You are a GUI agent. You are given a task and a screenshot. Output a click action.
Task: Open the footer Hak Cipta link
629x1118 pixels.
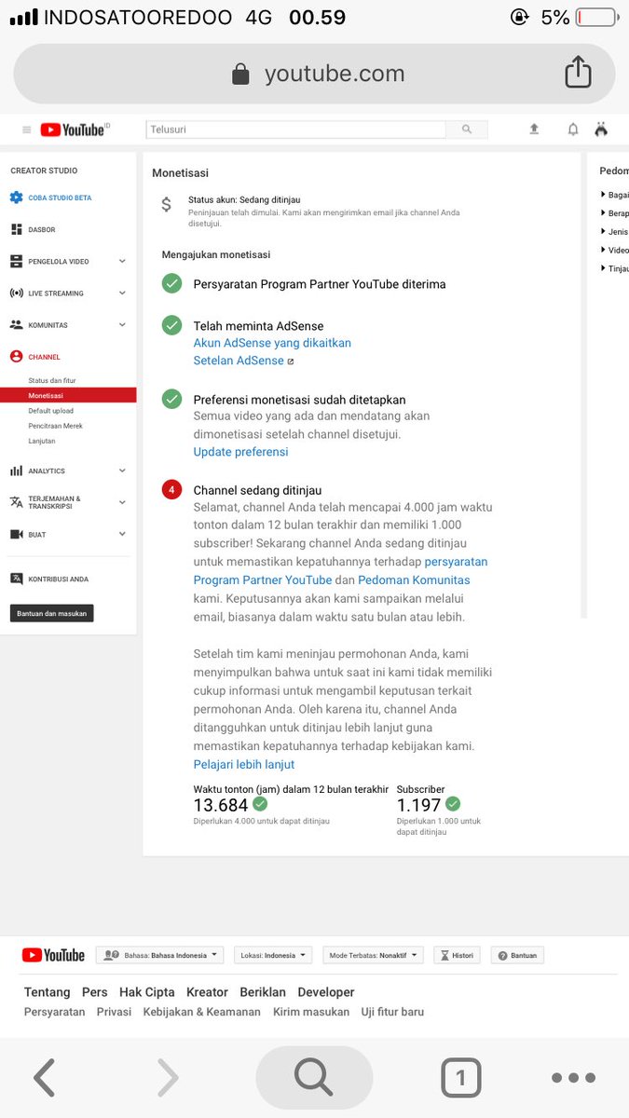[x=147, y=992]
